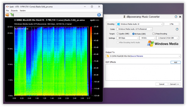Image resolution: width=187 pixels, height=107 pixels.
Task: Select Quality (VBR) target
Action: 118,34
